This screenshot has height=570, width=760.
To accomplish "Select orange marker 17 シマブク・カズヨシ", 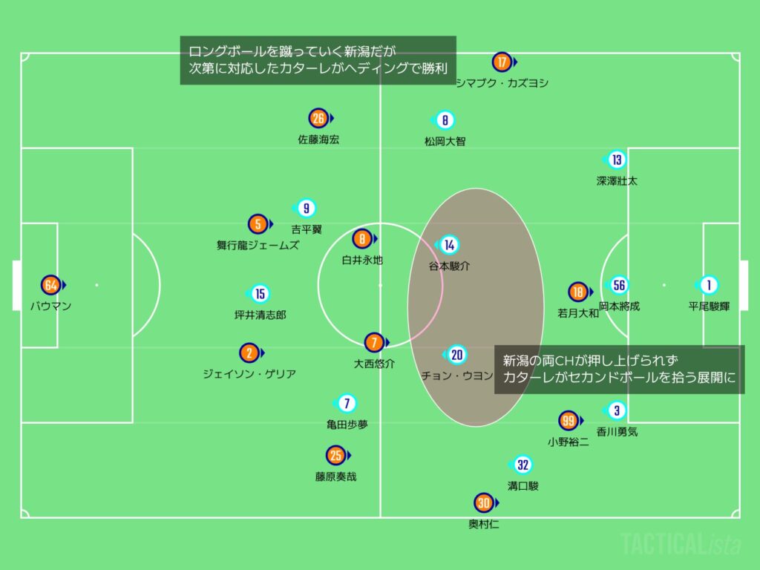I will tap(502, 62).
